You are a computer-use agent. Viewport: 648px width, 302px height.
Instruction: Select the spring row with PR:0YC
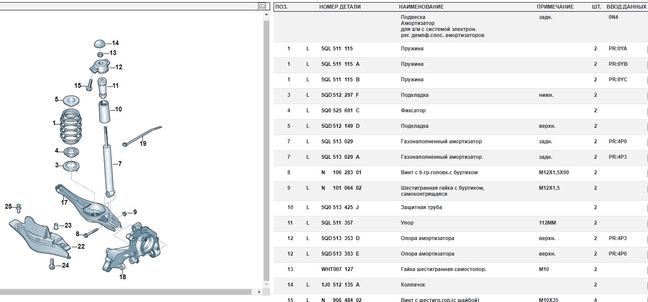(x=460, y=80)
